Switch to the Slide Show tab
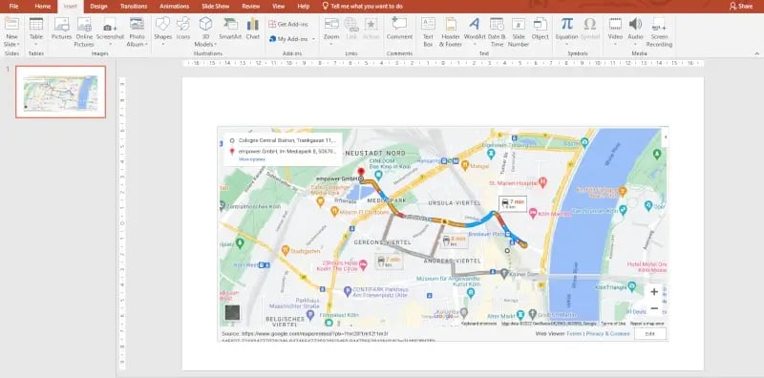Viewport: 764px width, 378px height. coord(216,7)
